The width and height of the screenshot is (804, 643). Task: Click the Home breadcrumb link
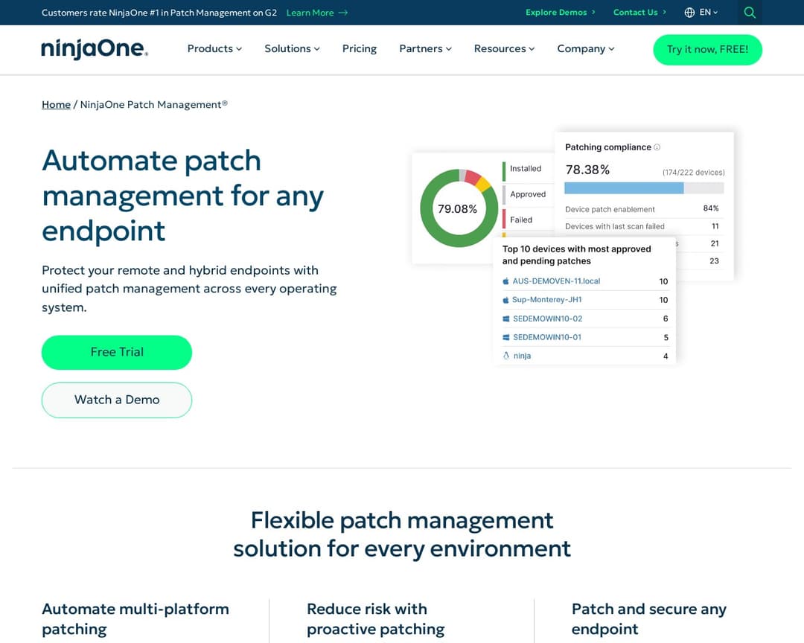click(56, 105)
